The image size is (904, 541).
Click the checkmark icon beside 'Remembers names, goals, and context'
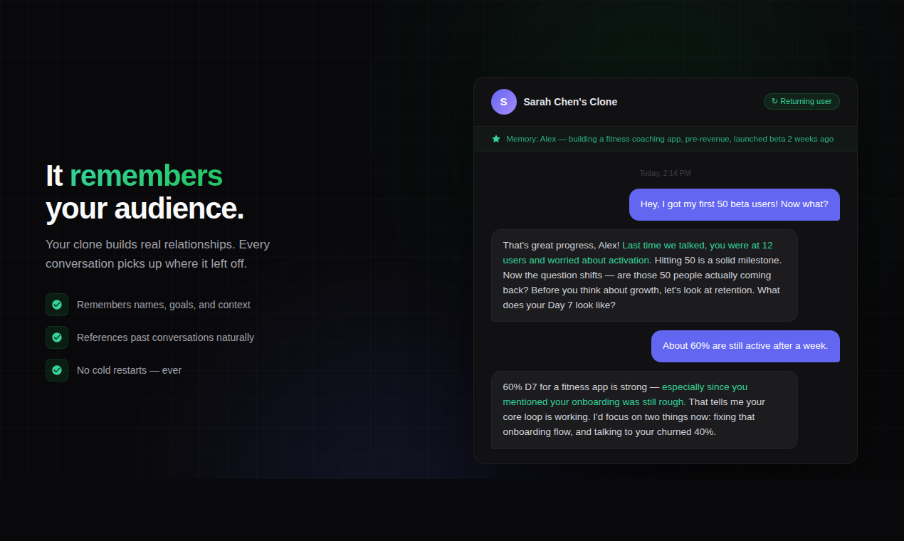[57, 305]
